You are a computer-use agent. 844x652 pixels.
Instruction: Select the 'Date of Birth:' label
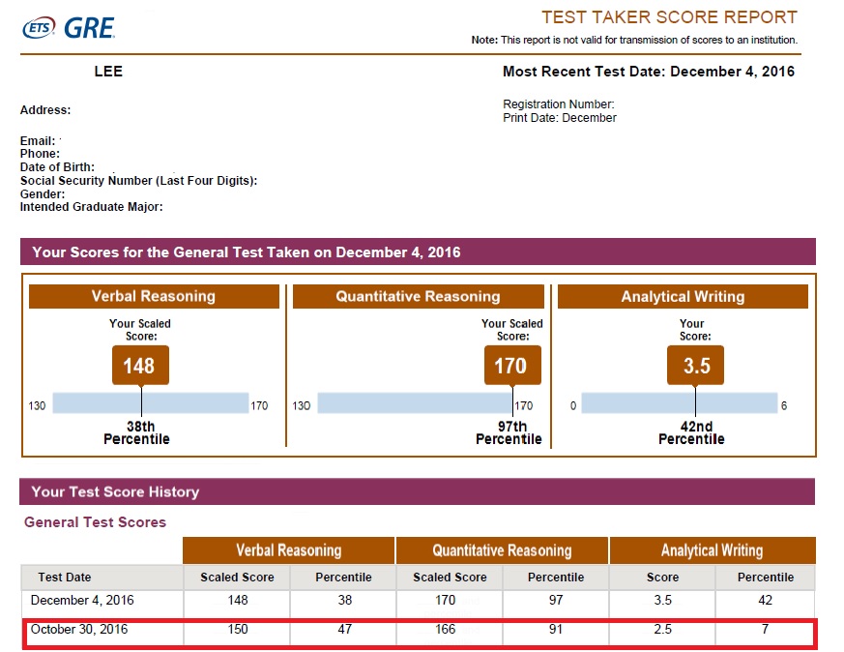[57, 167]
